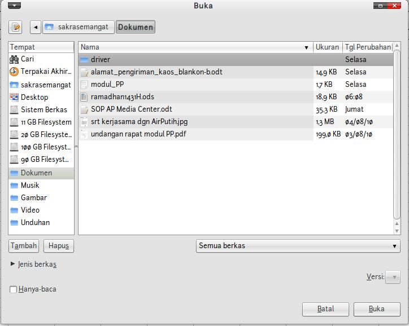Click the Buka button
Image resolution: width=409 pixels, height=326 pixels.
pyautogui.click(x=377, y=309)
